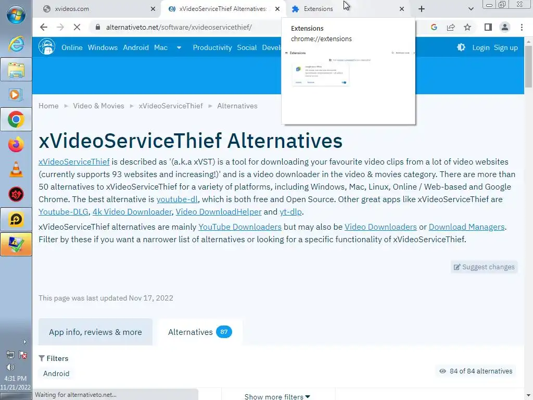Select the Alternatives 87 tab

(200, 332)
